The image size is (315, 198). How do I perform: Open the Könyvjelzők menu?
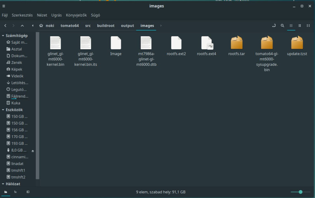[x=76, y=15]
